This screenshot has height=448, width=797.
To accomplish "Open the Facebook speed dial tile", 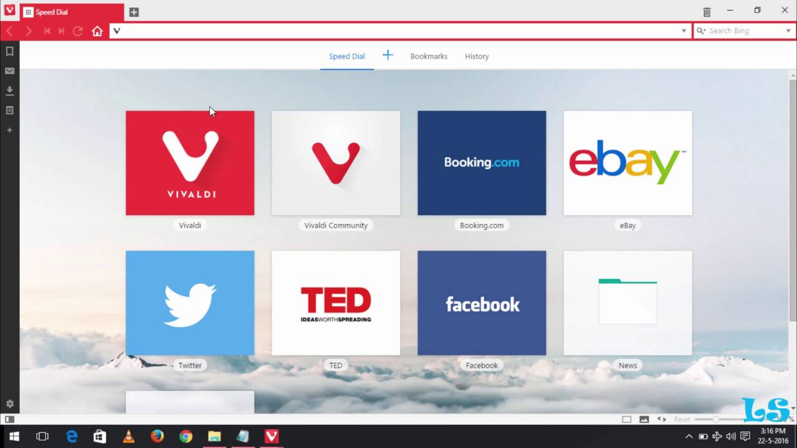I will pos(482,303).
